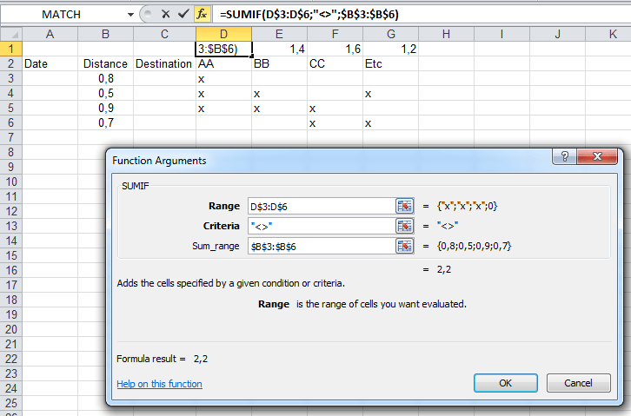The width and height of the screenshot is (631, 416).
Task: Click the Insert Function fx icon
Action: [201, 14]
